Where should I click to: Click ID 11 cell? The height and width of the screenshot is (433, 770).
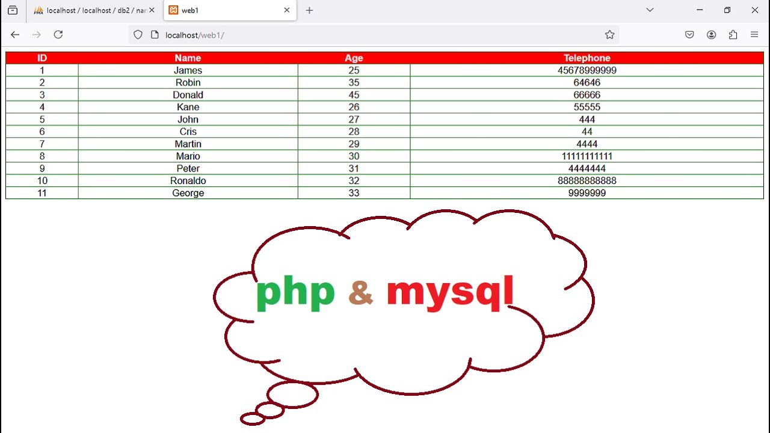pos(42,193)
